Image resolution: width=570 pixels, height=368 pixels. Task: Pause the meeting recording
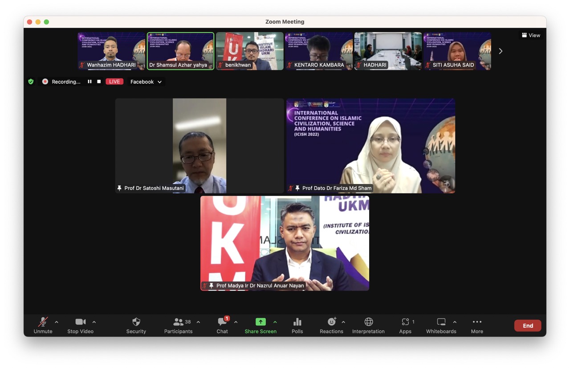click(90, 82)
